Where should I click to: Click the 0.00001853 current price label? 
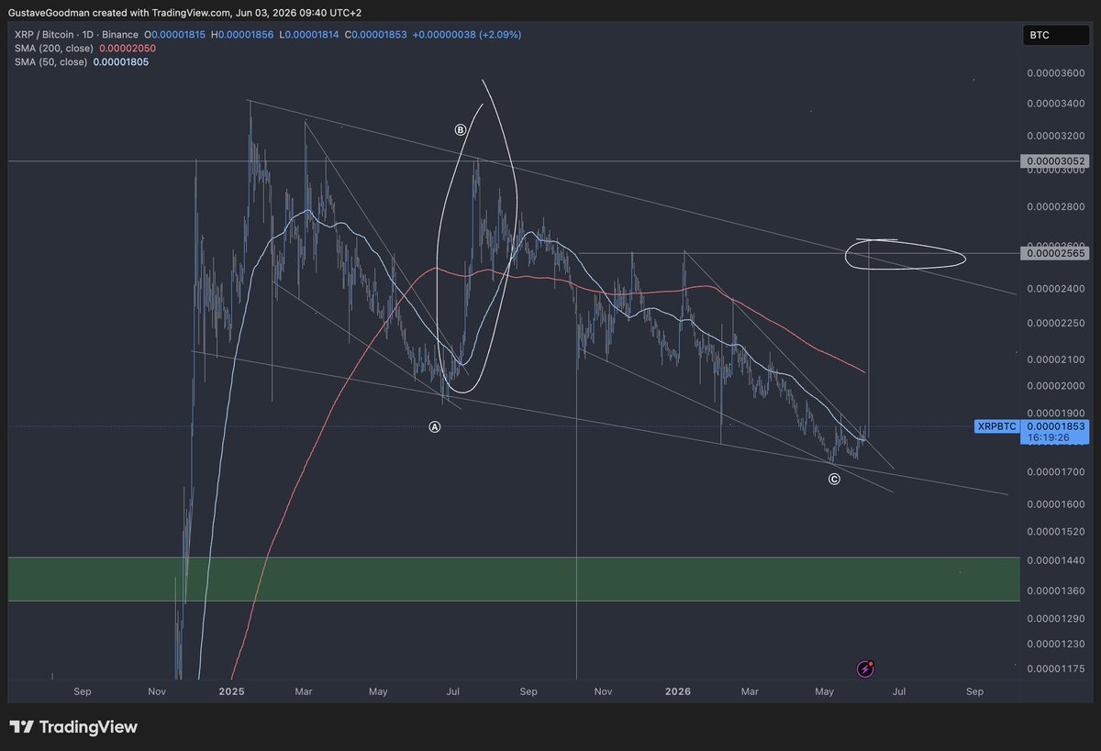tap(1056, 426)
